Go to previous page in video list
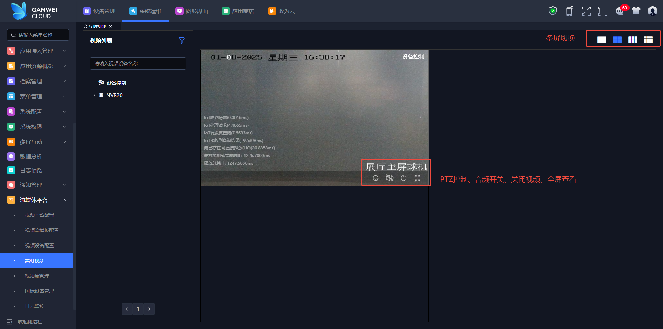 pyautogui.click(x=127, y=309)
